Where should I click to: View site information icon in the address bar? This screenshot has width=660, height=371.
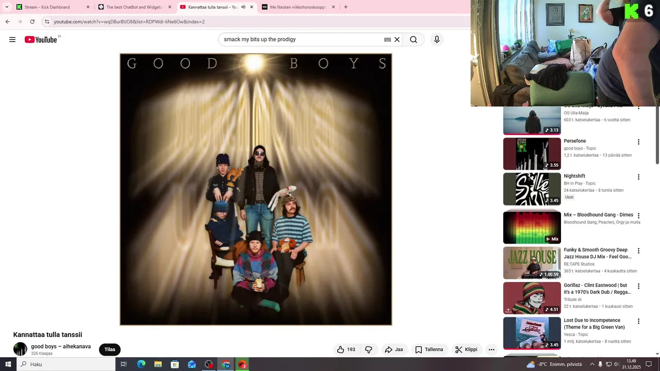[47, 22]
